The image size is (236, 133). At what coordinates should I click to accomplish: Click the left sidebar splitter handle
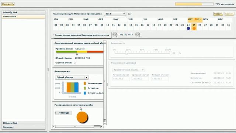pos(48,70)
